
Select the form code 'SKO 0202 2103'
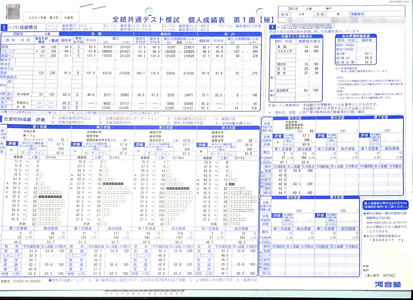pos(399,2)
